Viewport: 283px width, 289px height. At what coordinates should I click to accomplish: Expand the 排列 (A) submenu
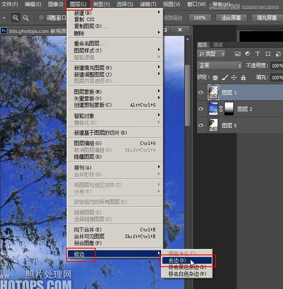click(116, 168)
